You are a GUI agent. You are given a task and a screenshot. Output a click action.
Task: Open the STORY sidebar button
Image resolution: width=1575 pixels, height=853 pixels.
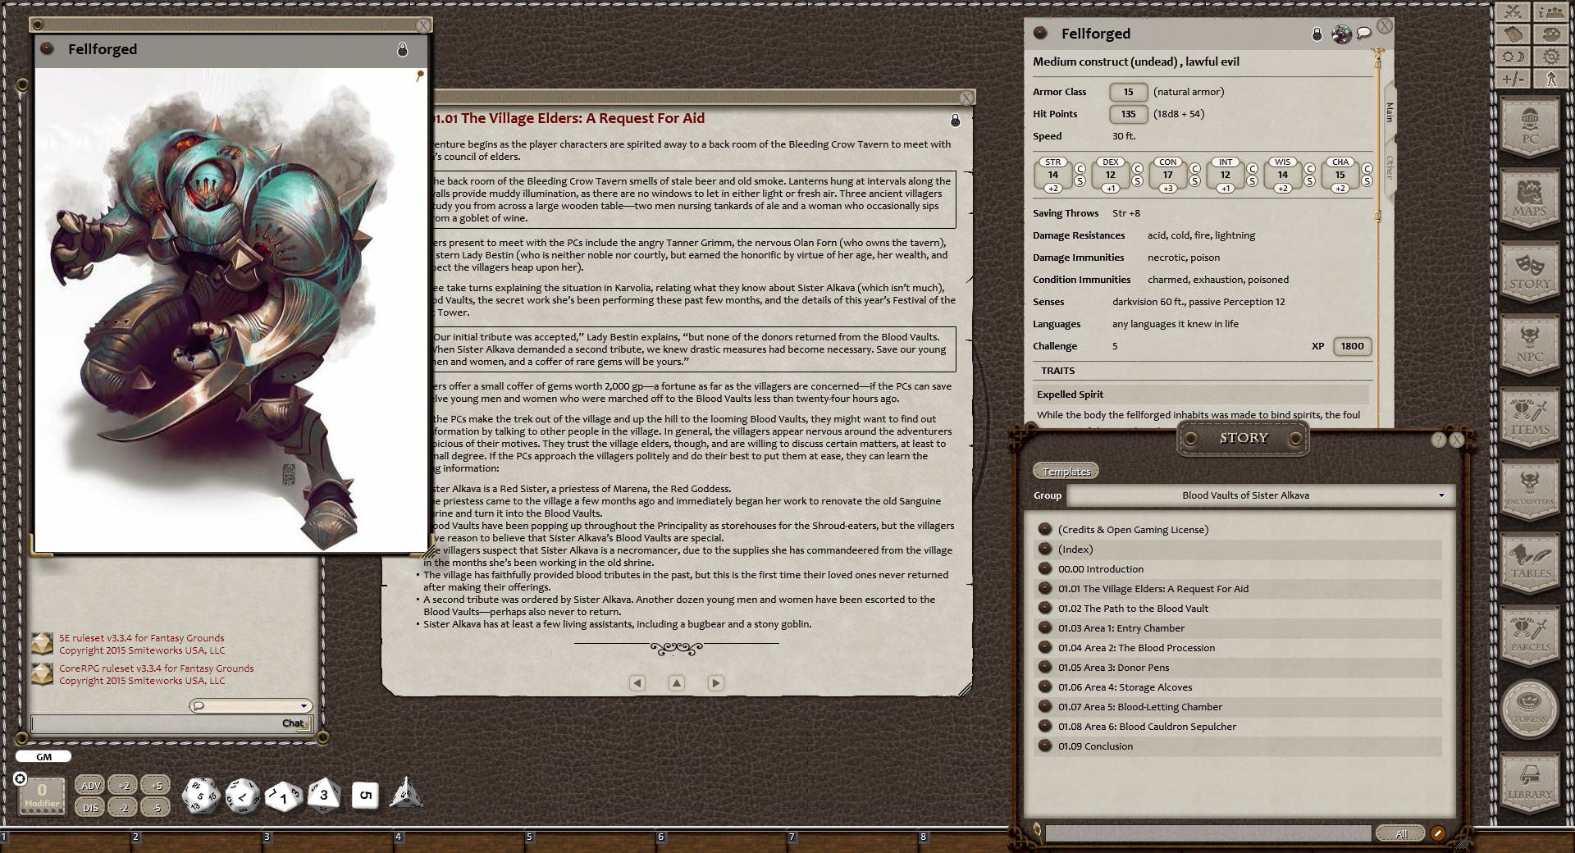[x=1530, y=273]
